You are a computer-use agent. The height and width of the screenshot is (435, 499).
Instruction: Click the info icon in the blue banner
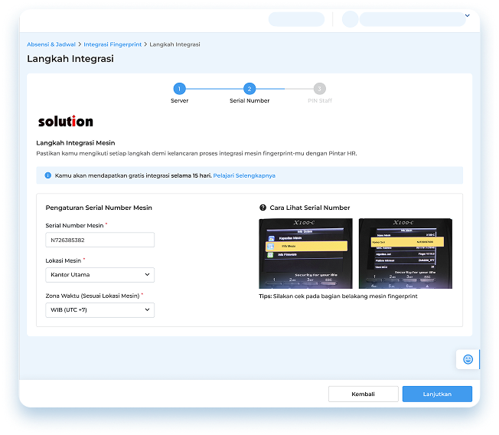pyautogui.click(x=47, y=175)
